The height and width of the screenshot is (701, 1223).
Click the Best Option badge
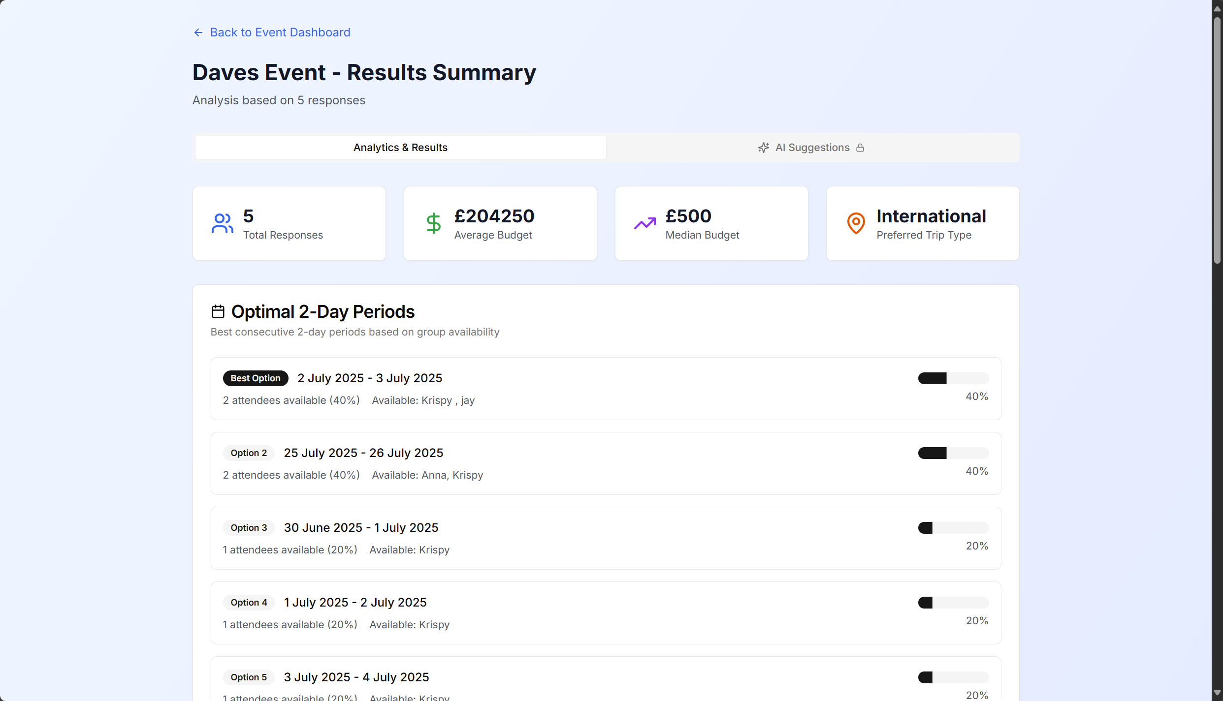coord(255,378)
